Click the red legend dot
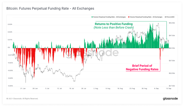Image resolution: width=184 pixels, height=107 pixels. [x=129, y=17]
